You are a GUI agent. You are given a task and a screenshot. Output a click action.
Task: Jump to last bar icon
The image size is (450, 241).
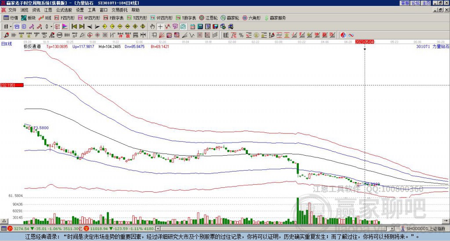point(82,27)
